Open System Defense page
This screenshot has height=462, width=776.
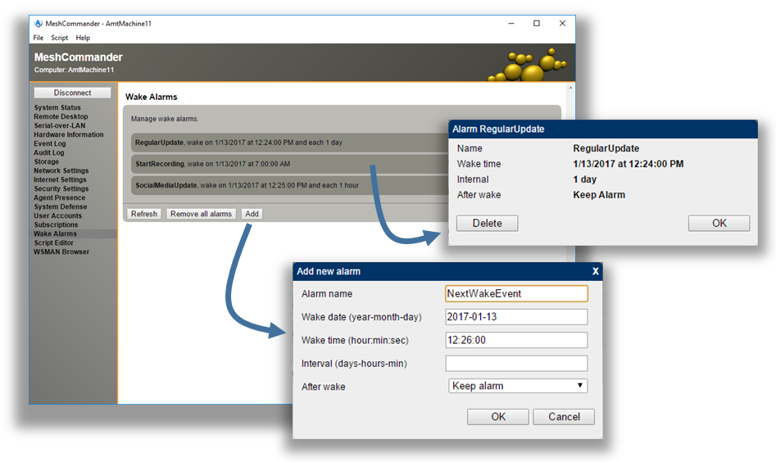pos(61,206)
